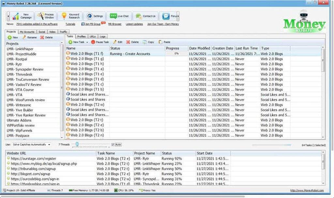Image resolution: width=334 pixels, height=198 pixels.
Task: Open the Forum toolbar button
Action: point(168,16)
